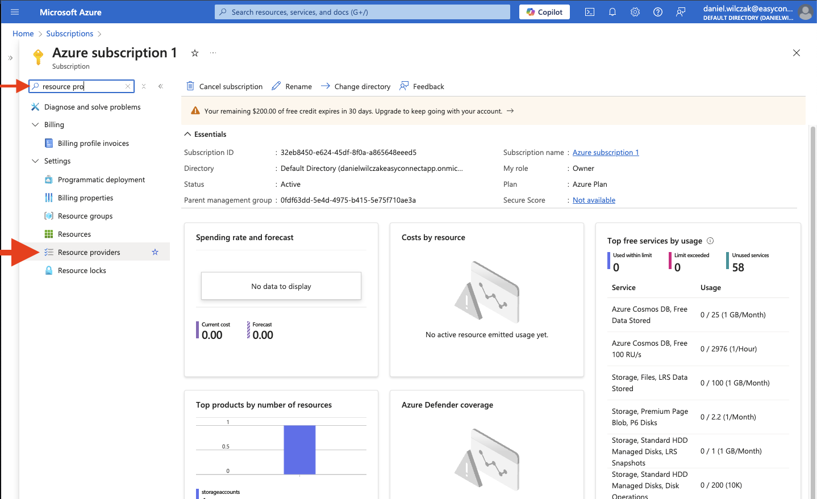This screenshot has width=817, height=499.
Task: Open Cloud Shell from top bar
Action: click(x=590, y=12)
